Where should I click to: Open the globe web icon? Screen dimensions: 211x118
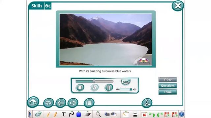[182, 114]
